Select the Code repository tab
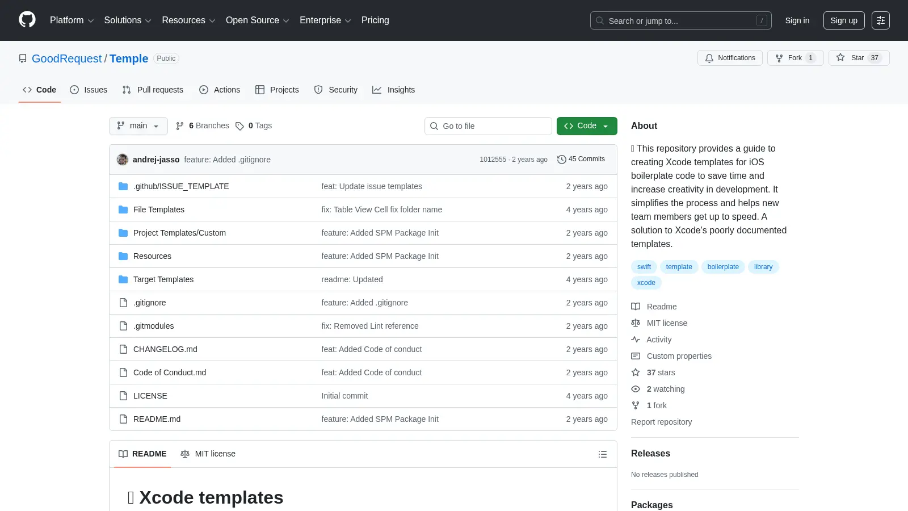The width and height of the screenshot is (908, 511). coord(40,90)
